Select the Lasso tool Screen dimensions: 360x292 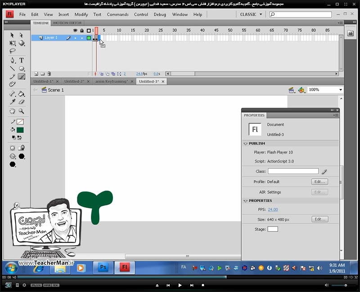(x=13, y=51)
